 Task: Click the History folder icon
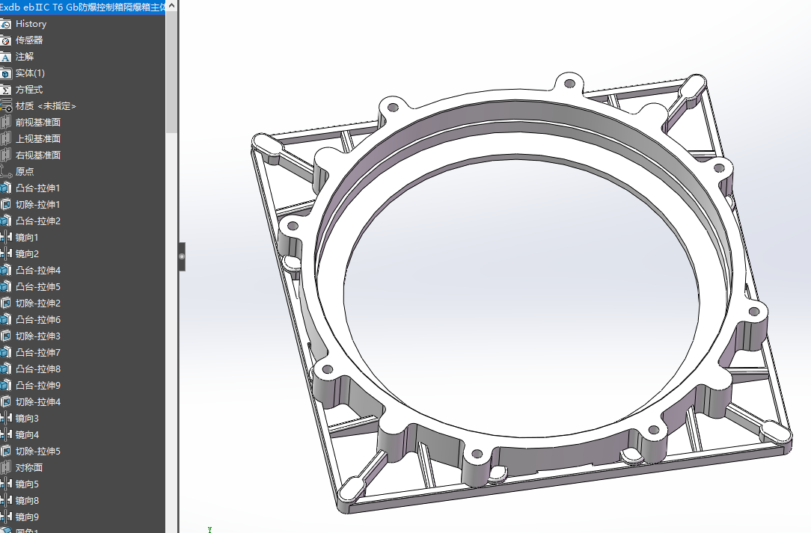point(6,24)
